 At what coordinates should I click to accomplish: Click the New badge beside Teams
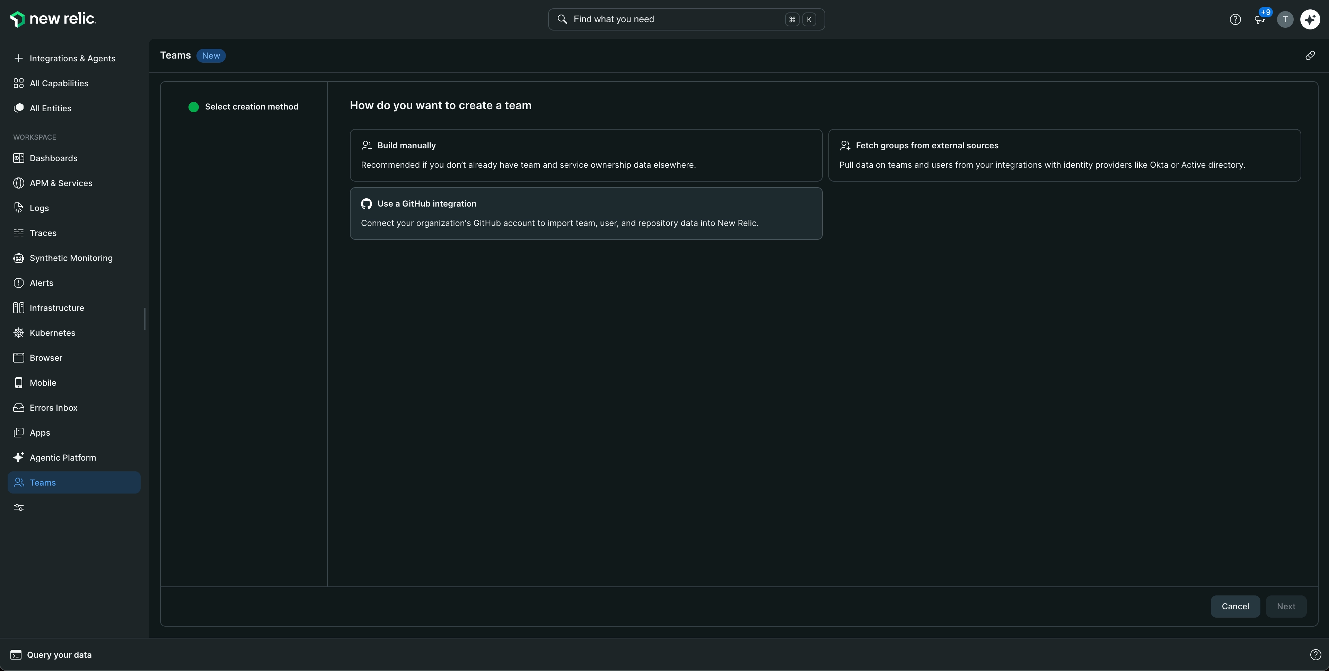pyautogui.click(x=211, y=56)
